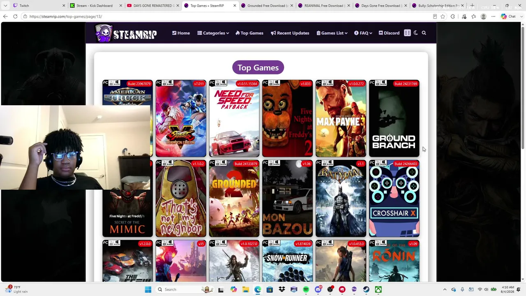Open the Need for Speed Payback card
526x296 pixels.
click(234, 118)
